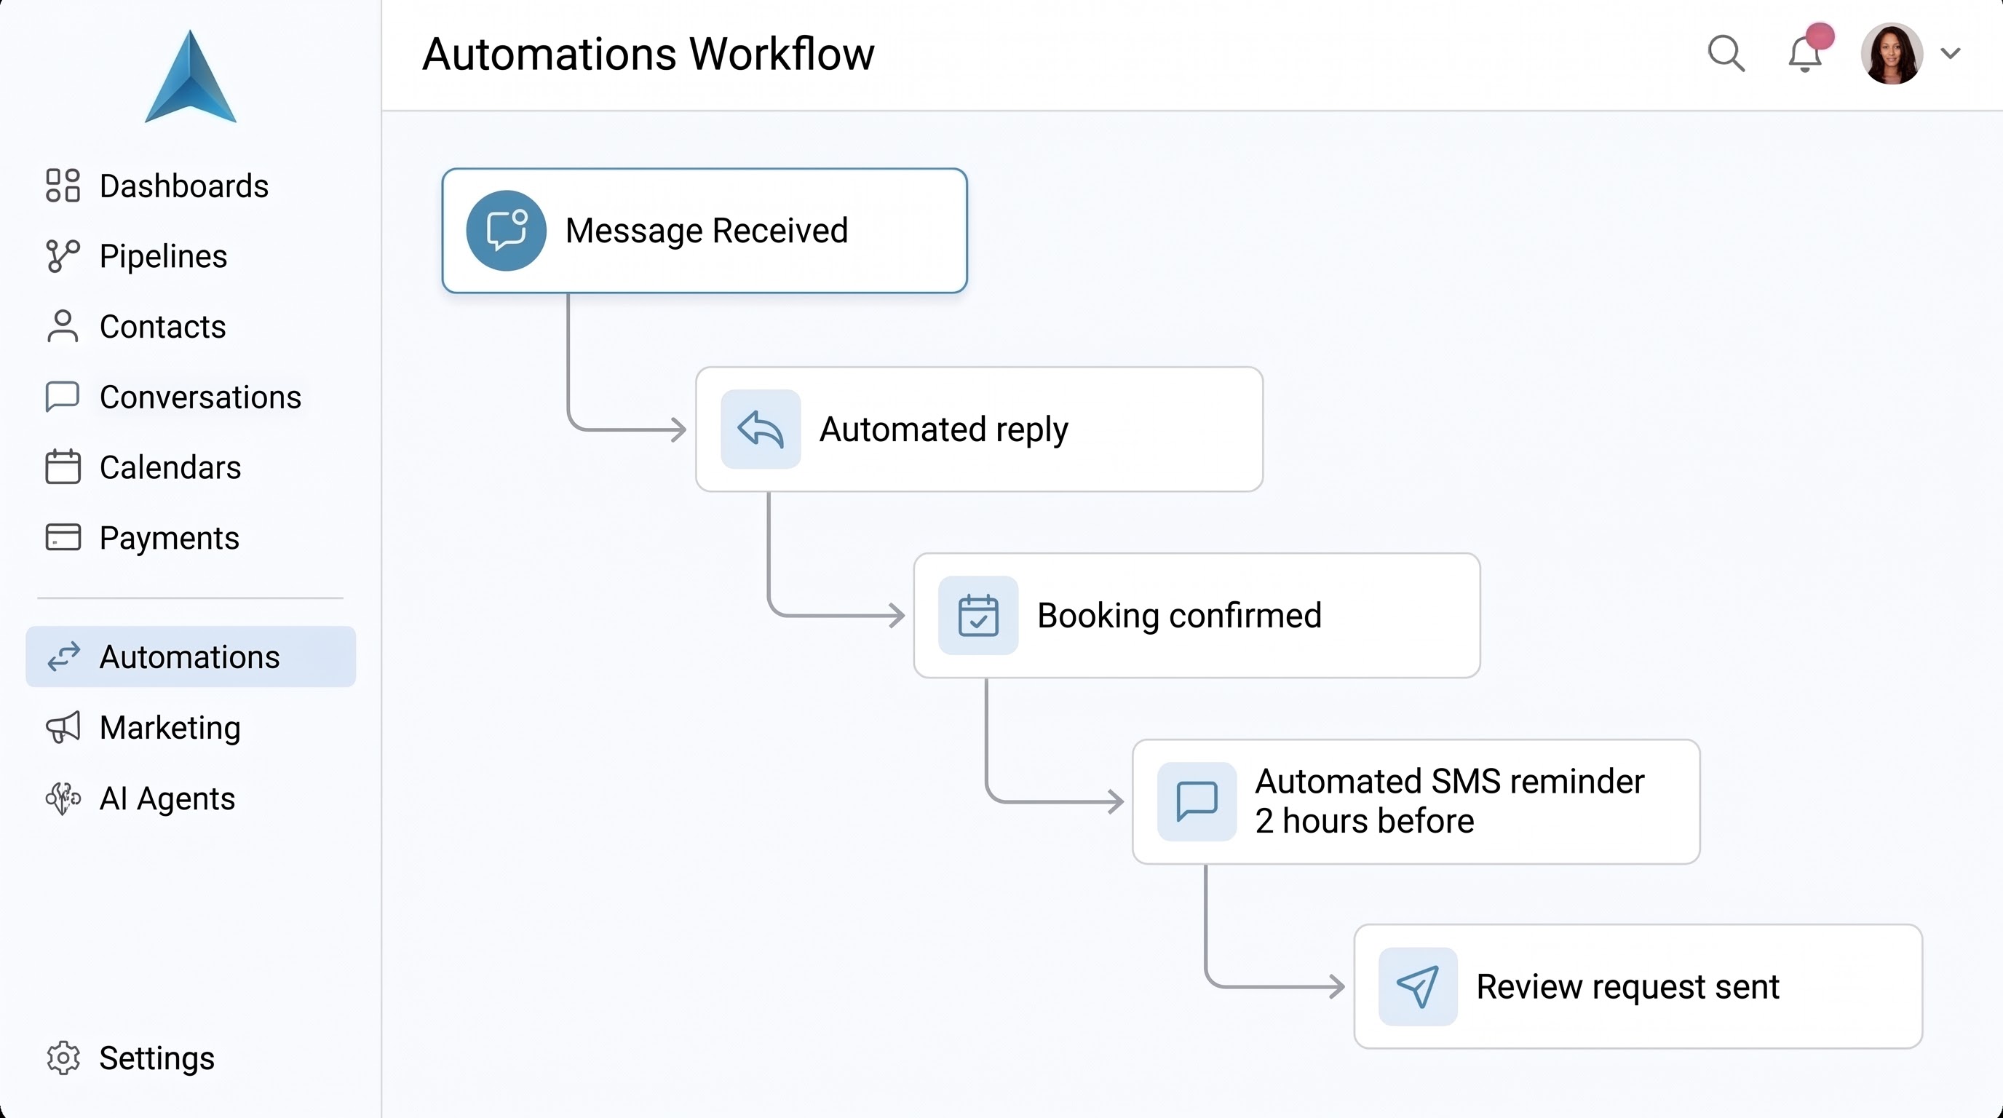Click the SMS reminder chat icon
Viewport: 2003px width, 1118px height.
(1197, 801)
